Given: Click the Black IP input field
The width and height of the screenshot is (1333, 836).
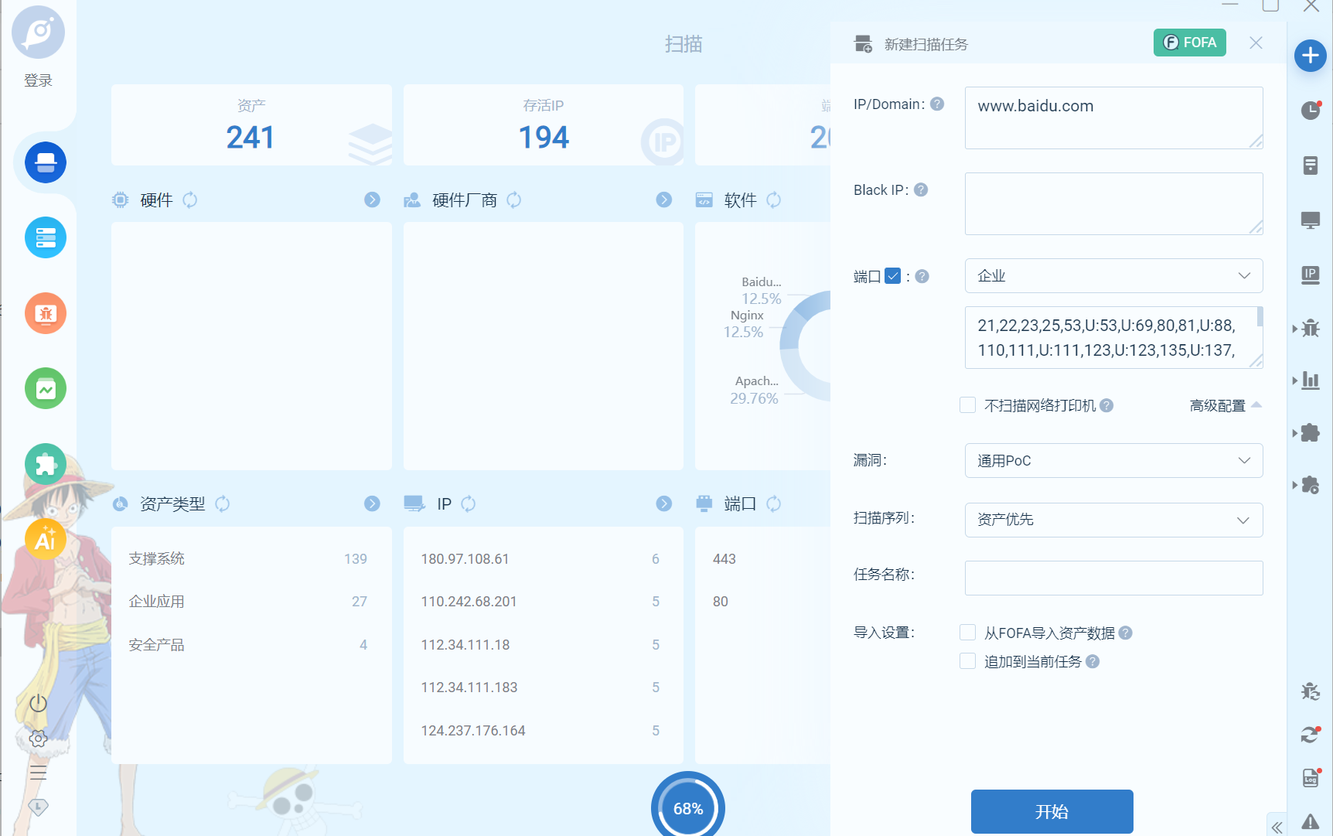Looking at the screenshot, I should tap(1114, 203).
